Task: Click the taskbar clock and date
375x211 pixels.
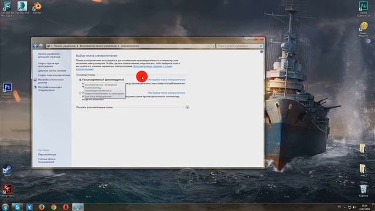Action: 364,207
